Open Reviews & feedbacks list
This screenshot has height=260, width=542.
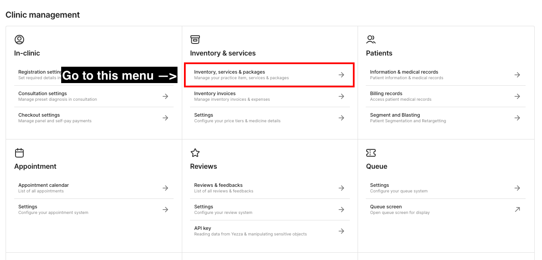[270, 188]
